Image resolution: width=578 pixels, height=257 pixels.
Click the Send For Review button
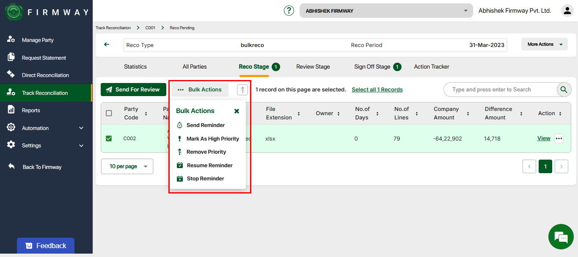click(x=133, y=90)
